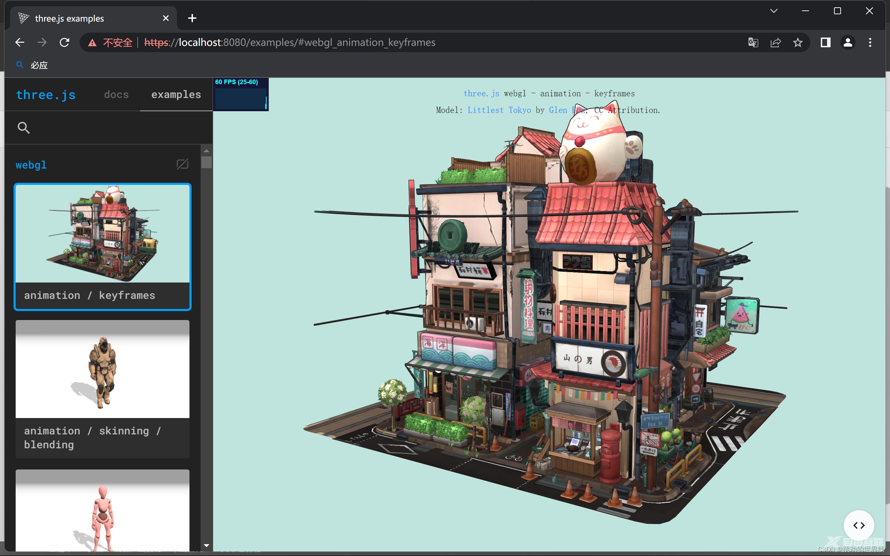Open the pink mannequin example thumbnail
890x556 pixels.
103,510
